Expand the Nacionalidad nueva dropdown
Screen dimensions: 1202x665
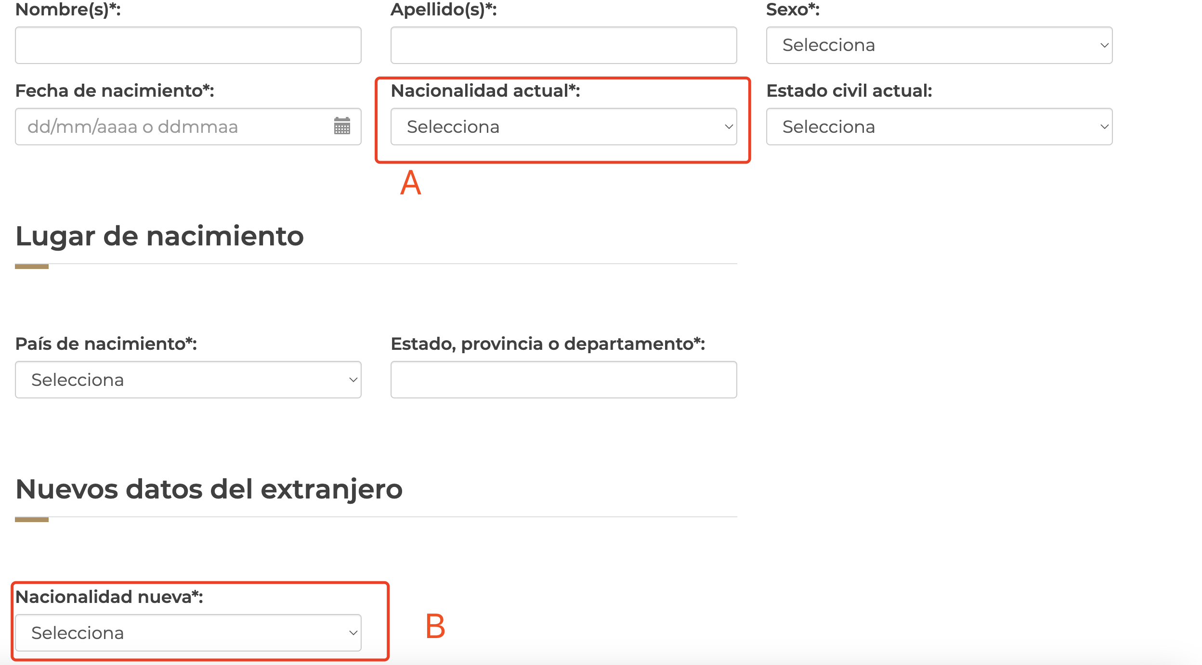188,633
